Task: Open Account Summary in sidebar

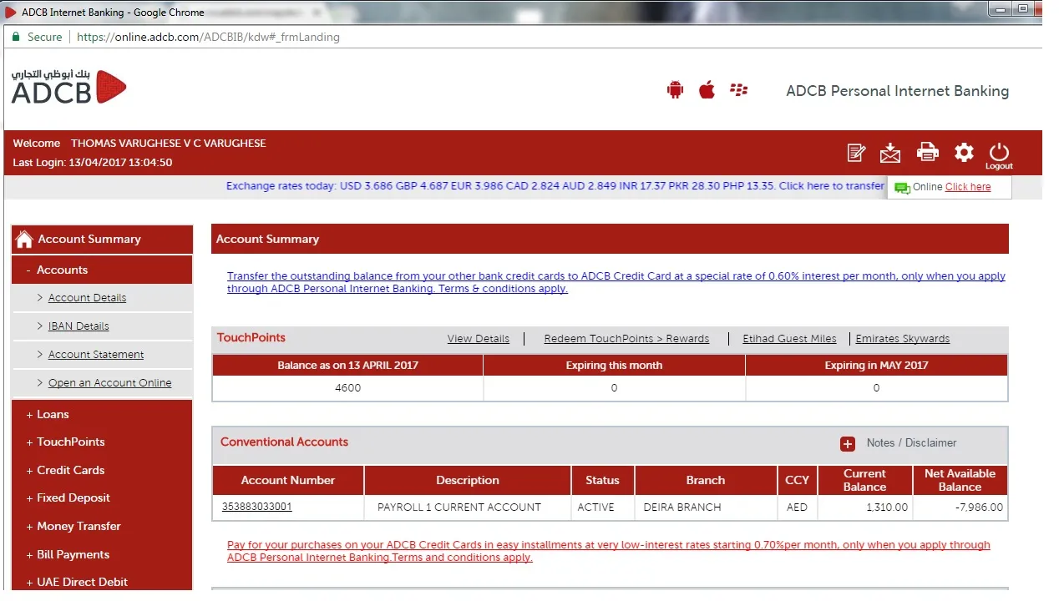Action: coord(102,240)
